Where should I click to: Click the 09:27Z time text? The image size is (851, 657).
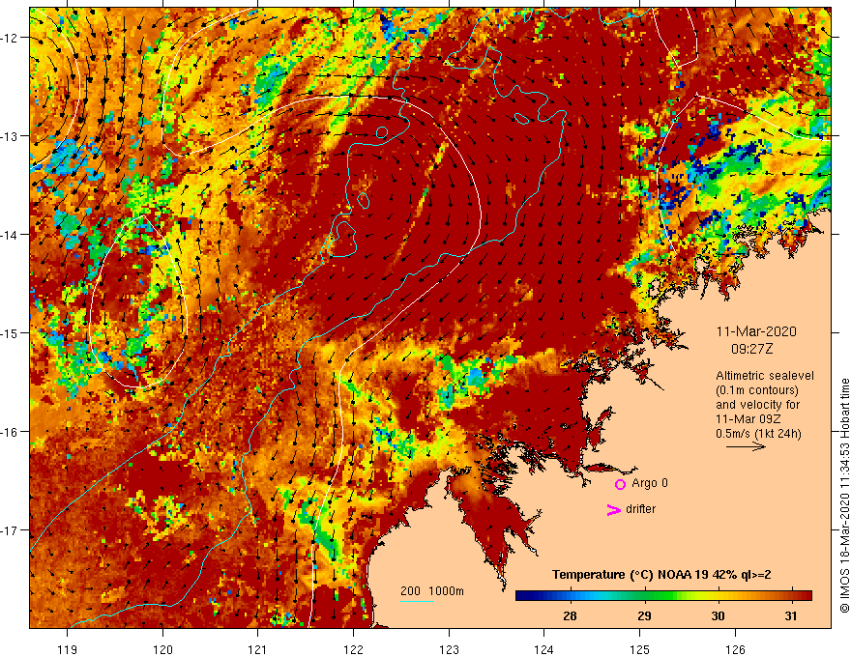751,349
